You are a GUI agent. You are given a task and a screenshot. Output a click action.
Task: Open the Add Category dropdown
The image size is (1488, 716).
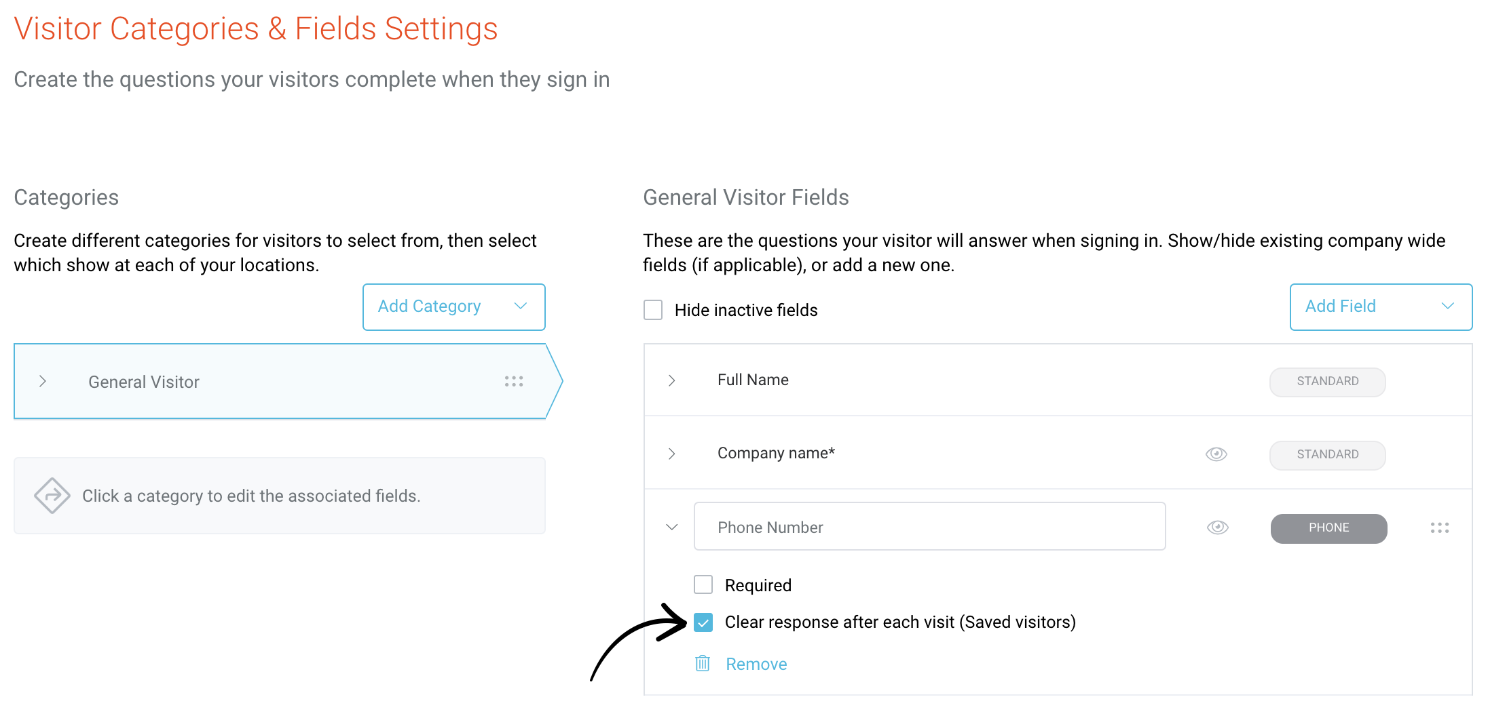pyautogui.click(x=453, y=306)
